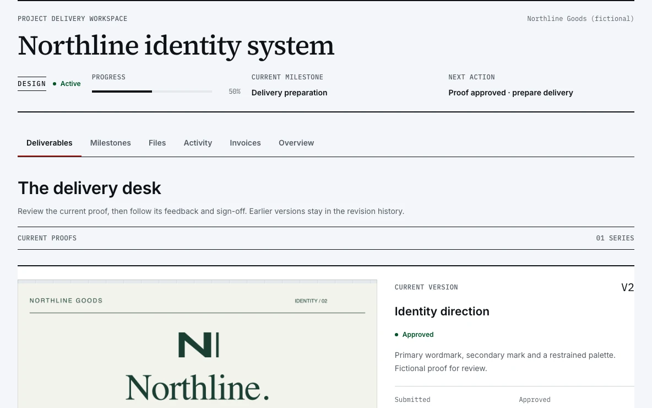652x408 pixels.
Task: Click the 'PROJECT DELIVERY WORKSPACE' label
Action: [72, 19]
